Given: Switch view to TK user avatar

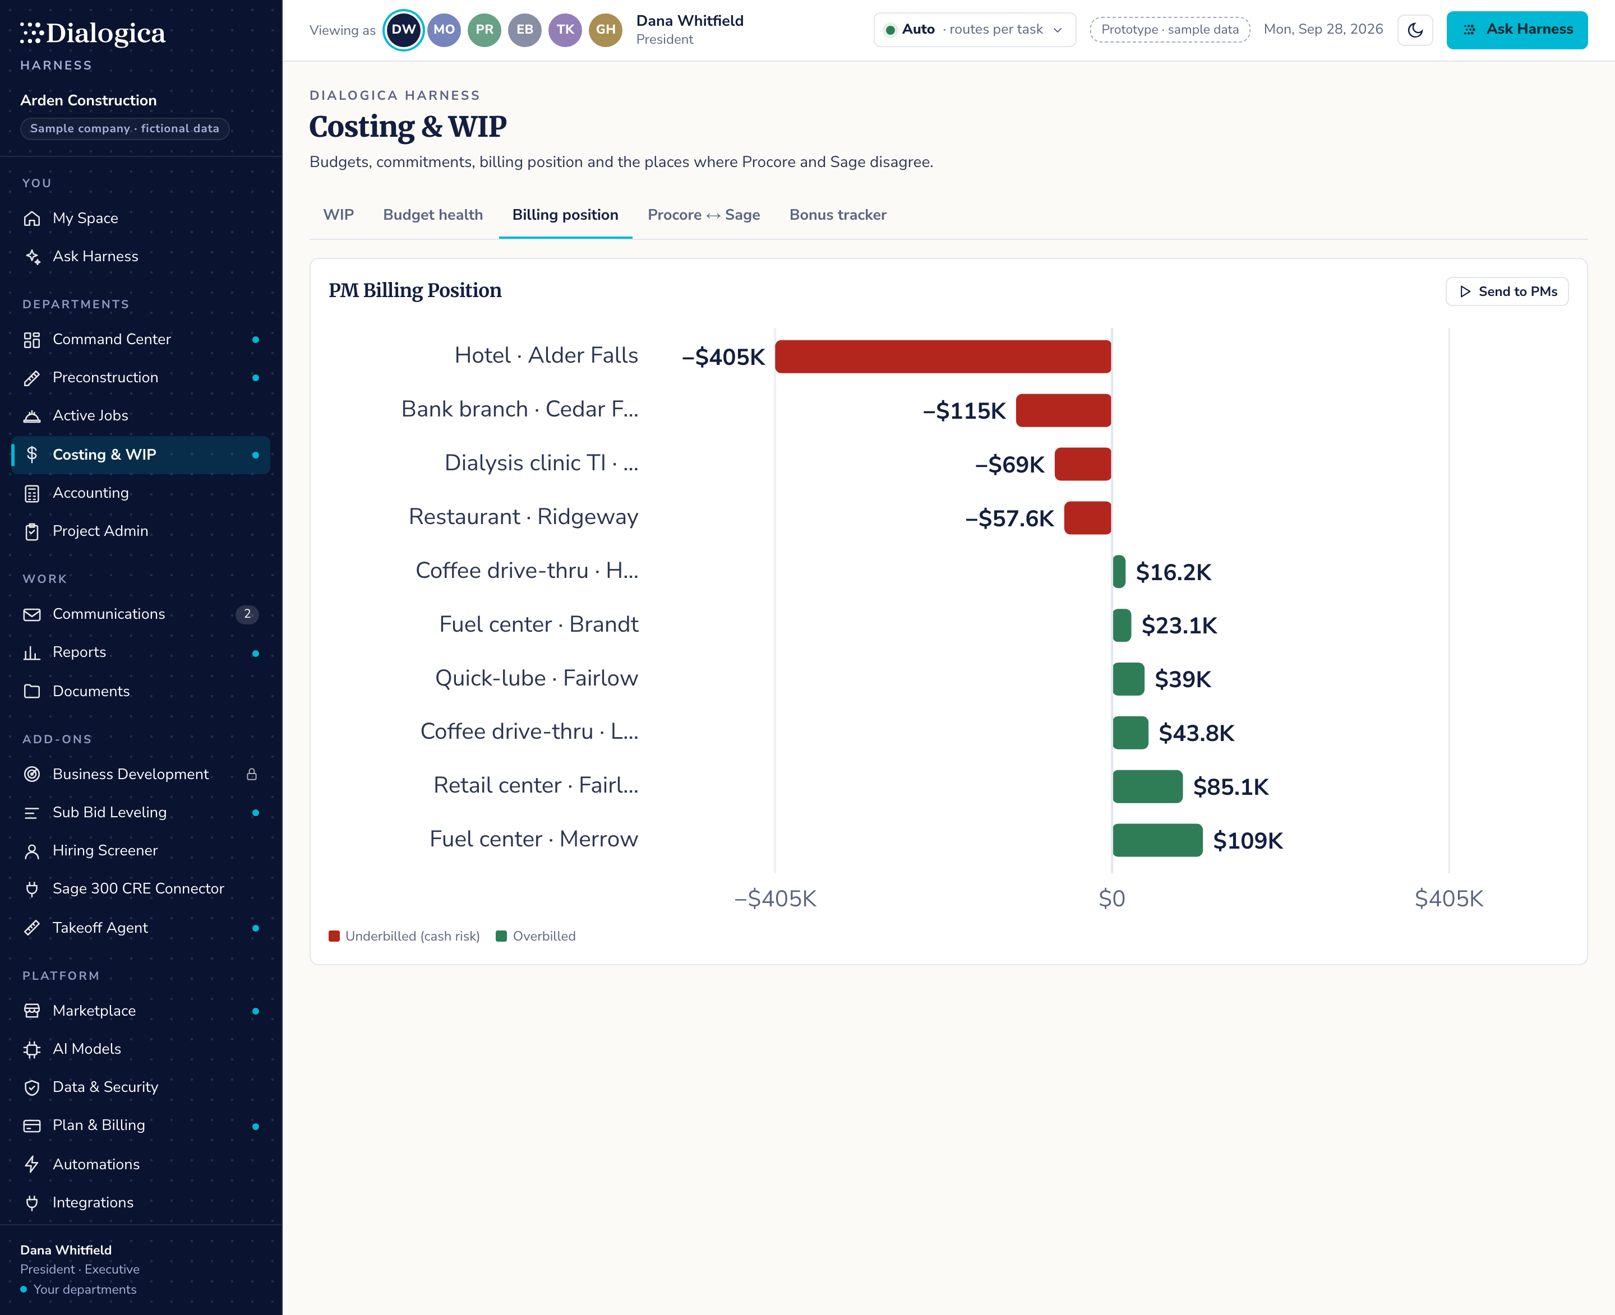Looking at the screenshot, I should pos(565,30).
